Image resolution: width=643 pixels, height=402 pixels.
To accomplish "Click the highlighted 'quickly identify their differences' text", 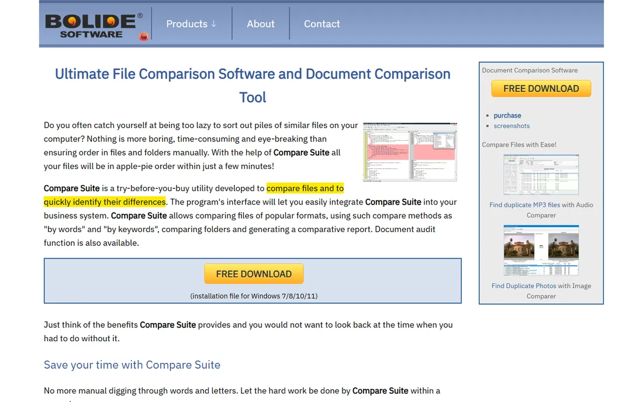I will (105, 202).
